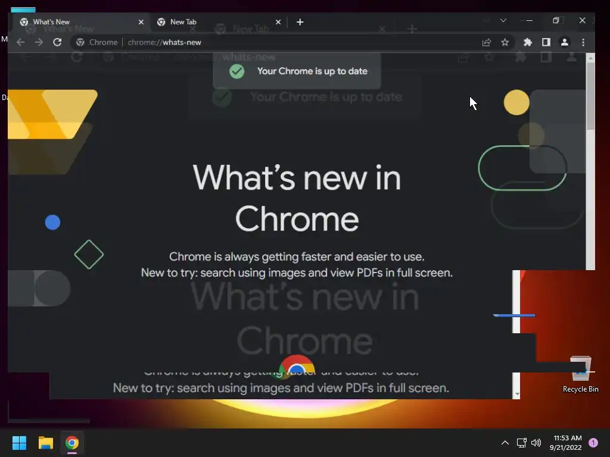Click the Chrome site info chip
610x457 pixels.
(97, 42)
